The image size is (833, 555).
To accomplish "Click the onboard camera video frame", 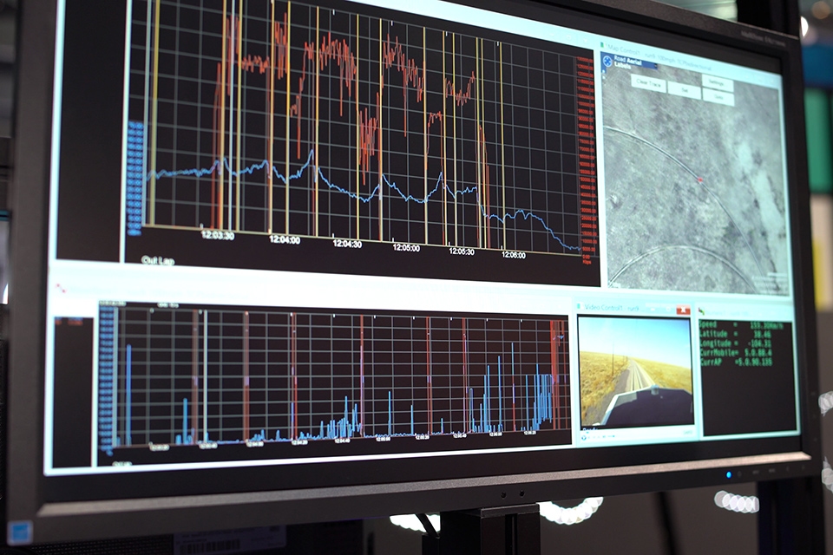I will (635, 372).
